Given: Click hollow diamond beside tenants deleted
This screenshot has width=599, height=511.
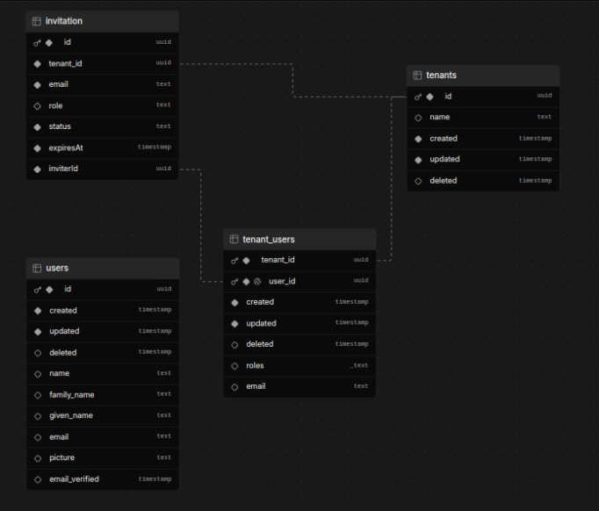Looking at the screenshot, I should coord(418,181).
